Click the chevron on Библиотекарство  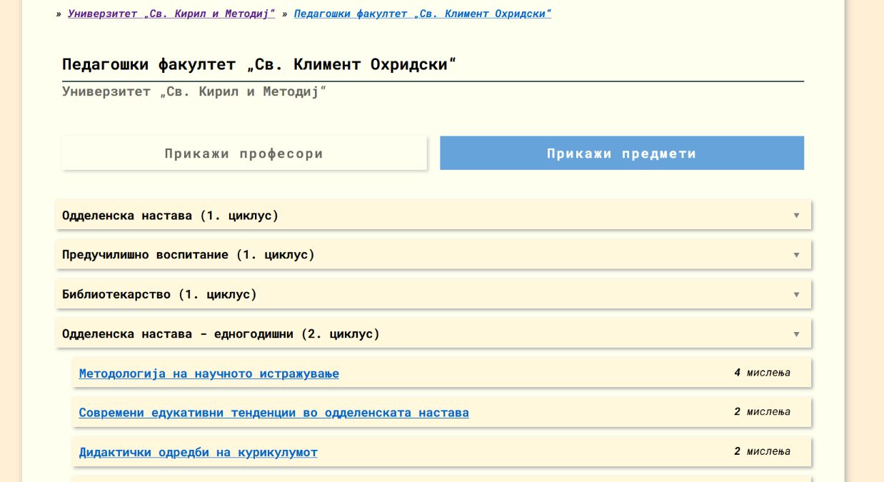[795, 293]
